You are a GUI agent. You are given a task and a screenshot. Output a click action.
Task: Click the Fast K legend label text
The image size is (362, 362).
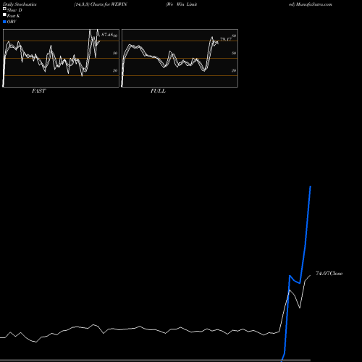click(14, 16)
